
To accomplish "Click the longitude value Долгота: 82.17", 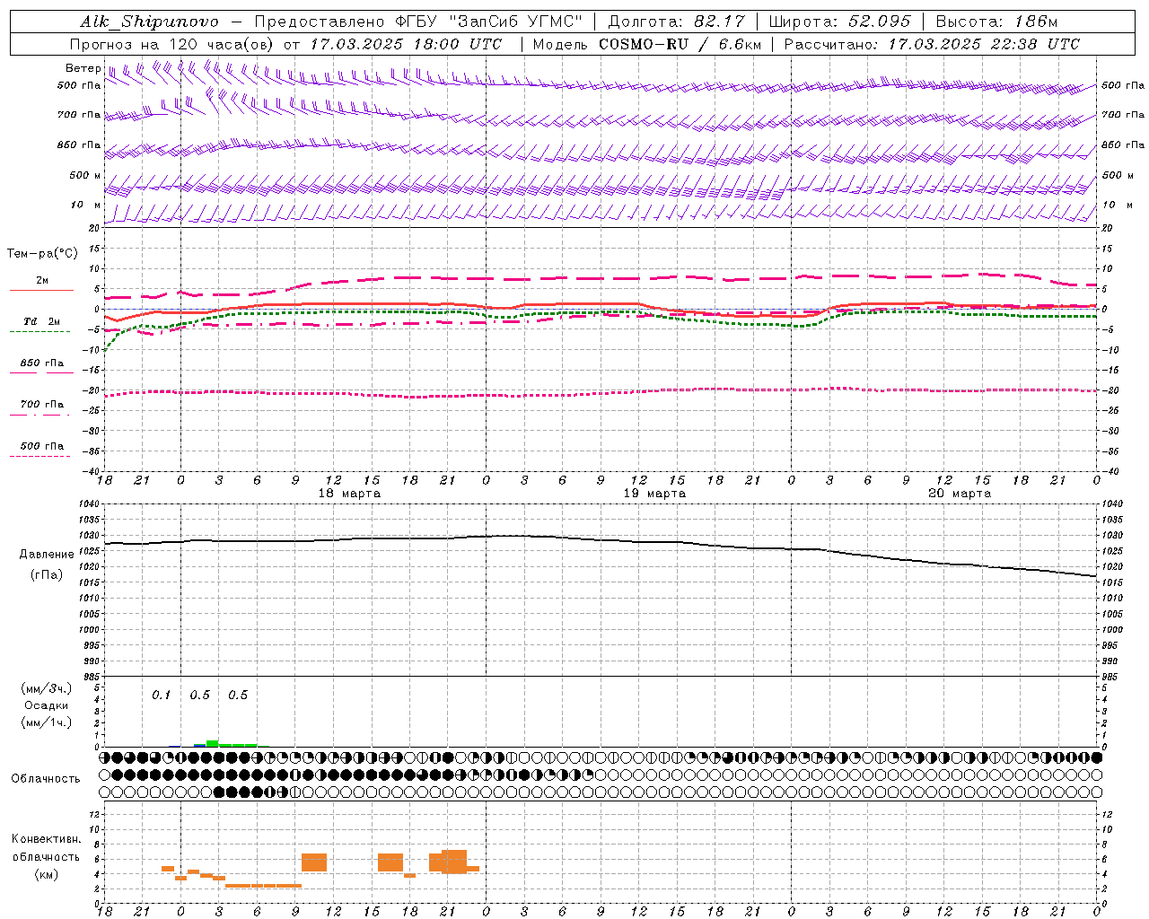I will click(676, 22).
